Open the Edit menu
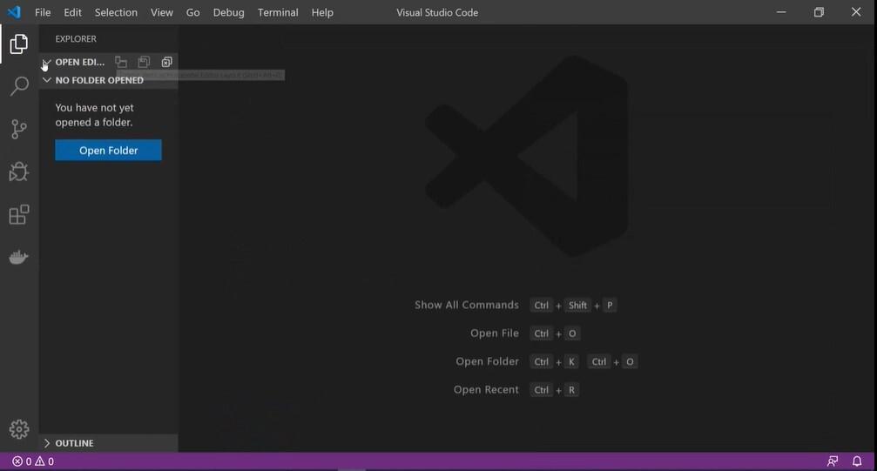 (72, 12)
